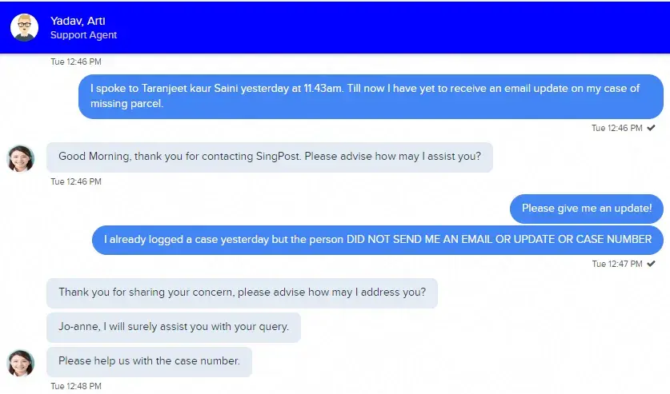The image size is (670, 394).
Task: Click the Tue 12:48 PM timestamp
Action: [76, 387]
